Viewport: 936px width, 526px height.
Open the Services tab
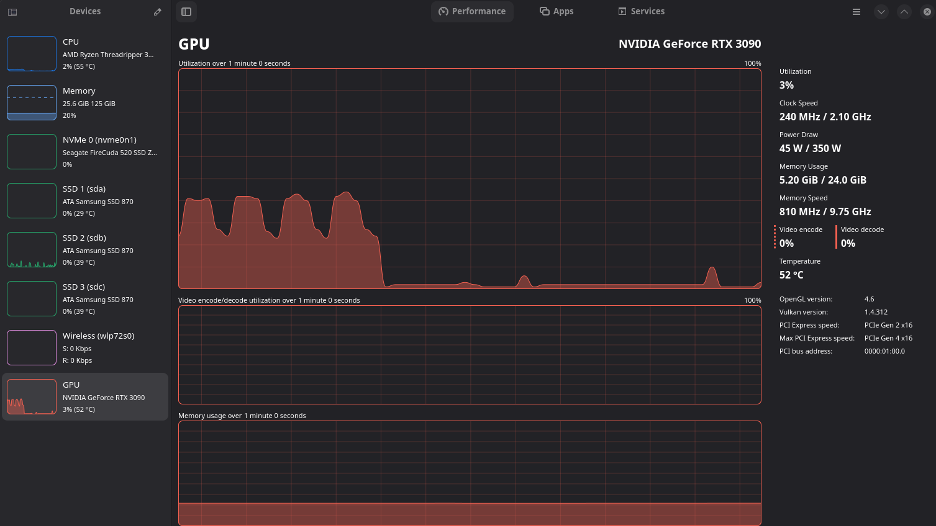point(642,11)
